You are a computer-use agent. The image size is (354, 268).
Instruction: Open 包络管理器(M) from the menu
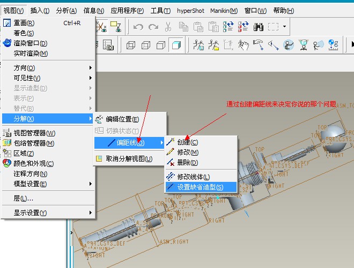point(48,143)
